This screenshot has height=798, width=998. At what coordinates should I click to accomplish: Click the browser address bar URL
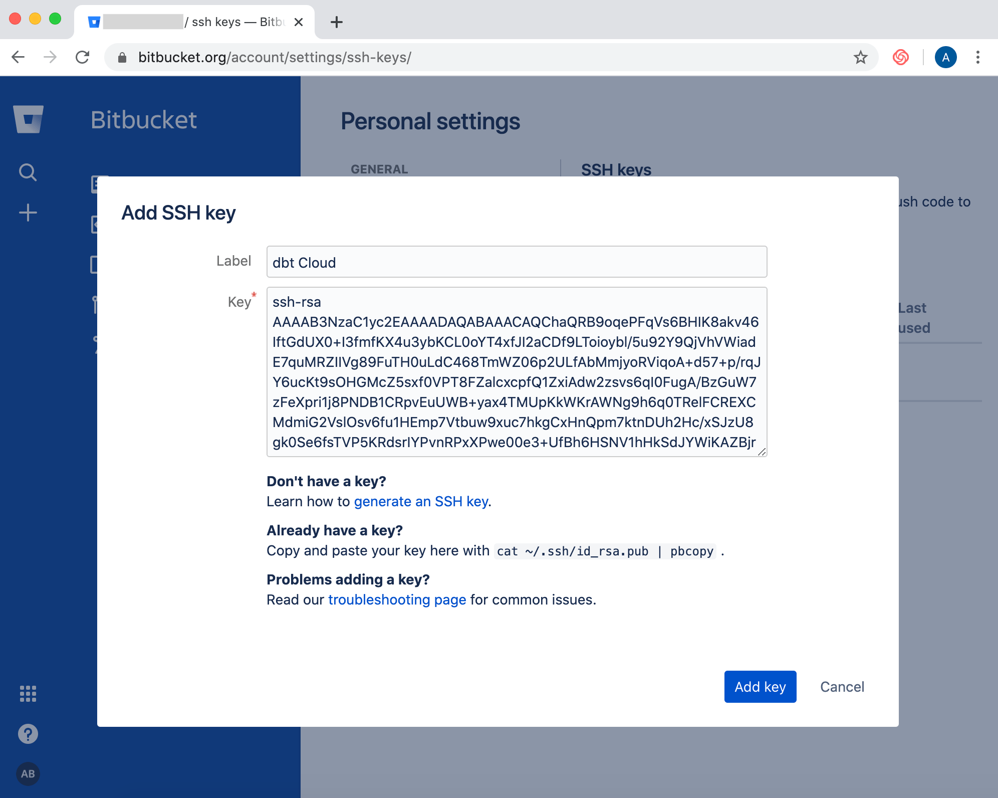pos(275,57)
